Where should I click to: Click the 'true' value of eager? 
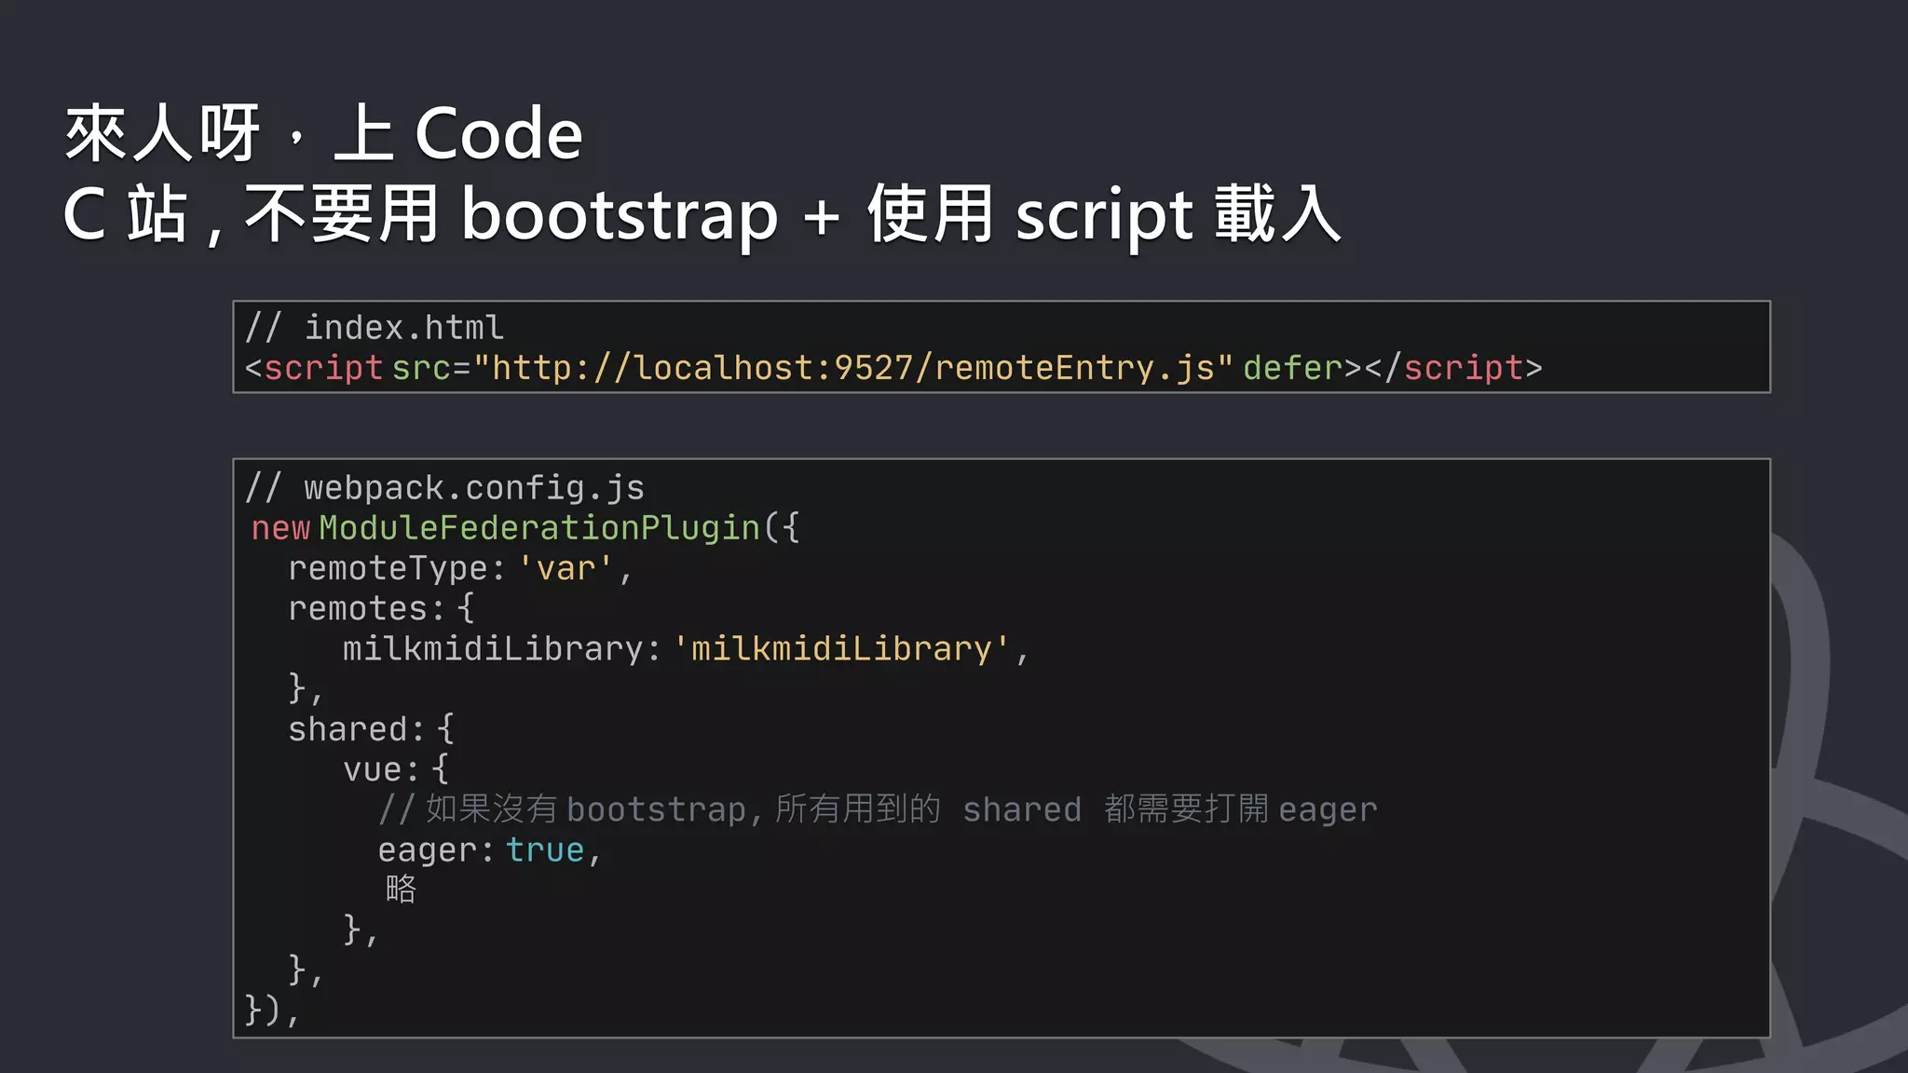click(x=545, y=849)
